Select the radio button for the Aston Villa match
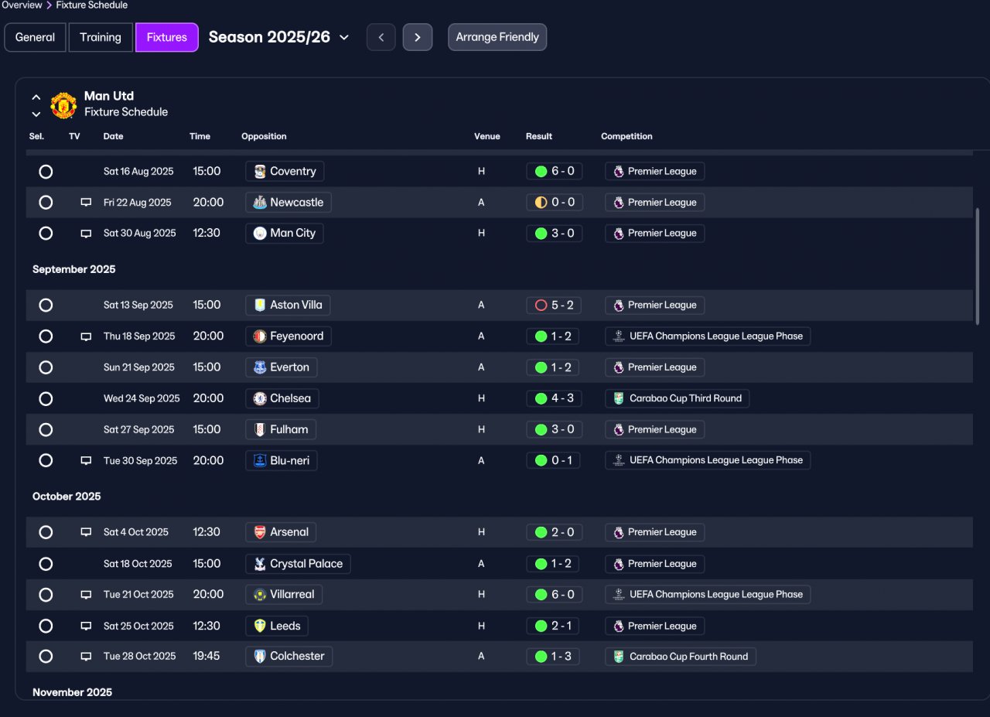The width and height of the screenshot is (990, 717). 46,306
